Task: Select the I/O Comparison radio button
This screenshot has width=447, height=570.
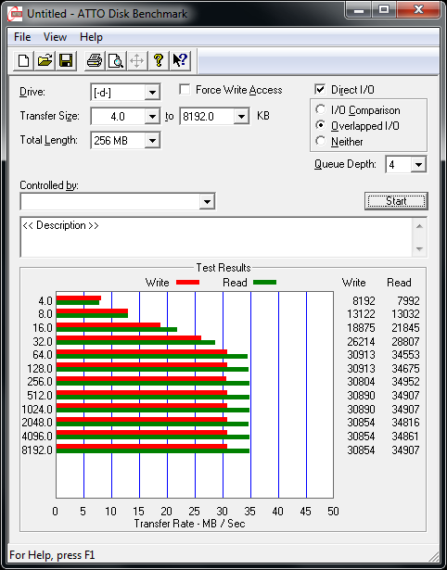Action: (321, 109)
